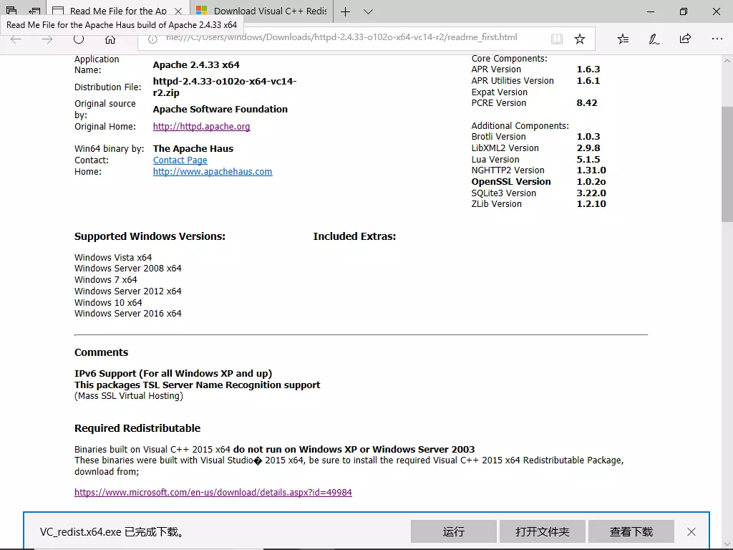The height and width of the screenshot is (550, 733).
Task: Select 'Windows 10 x64' line
Action: click(108, 303)
